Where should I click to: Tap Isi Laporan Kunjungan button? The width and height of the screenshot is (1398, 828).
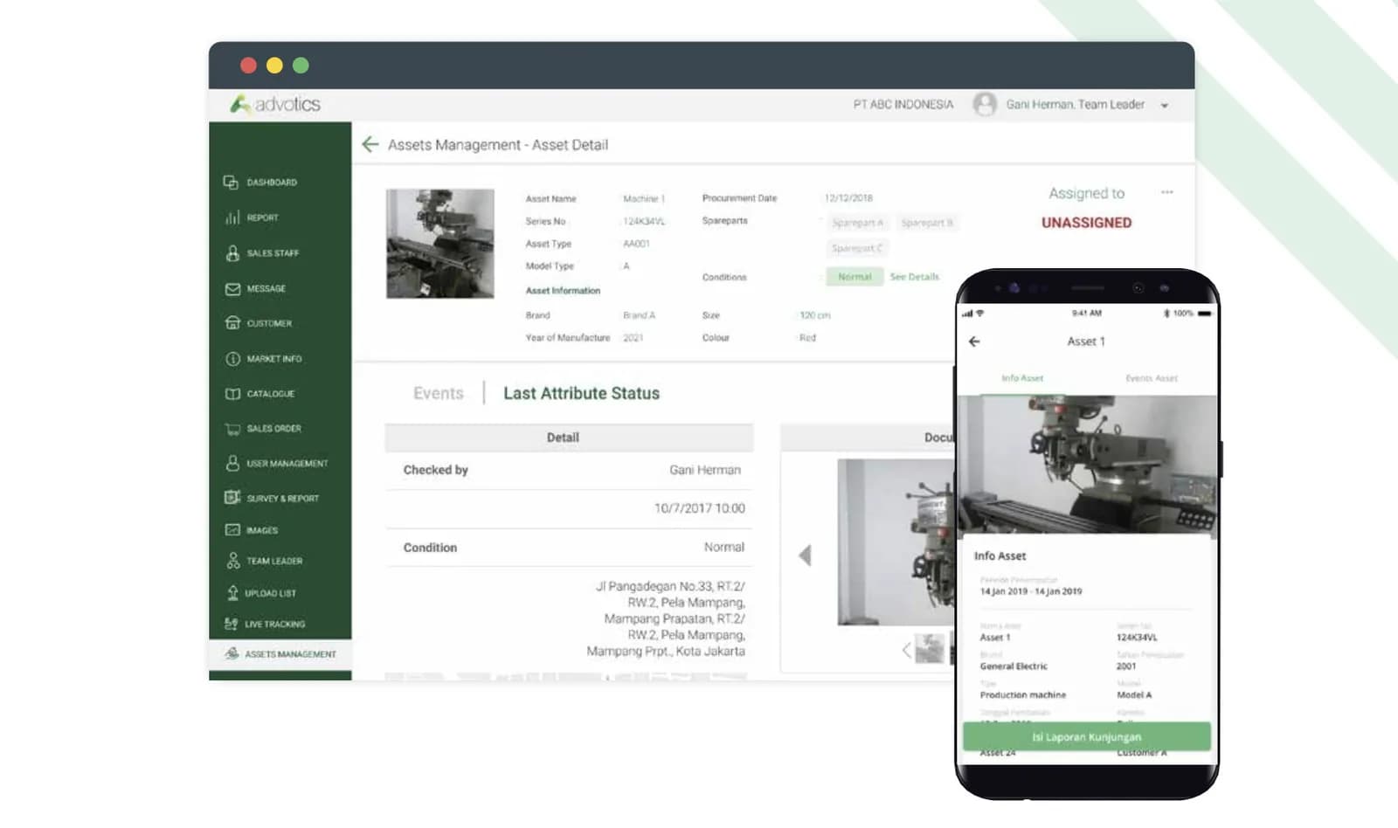tap(1087, 736)
